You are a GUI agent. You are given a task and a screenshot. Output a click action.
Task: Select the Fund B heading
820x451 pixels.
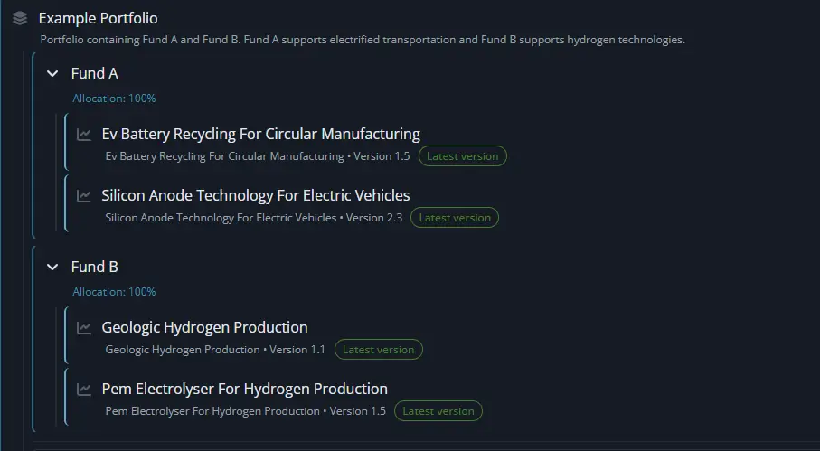pyautogui.click(x=94, y=267)
